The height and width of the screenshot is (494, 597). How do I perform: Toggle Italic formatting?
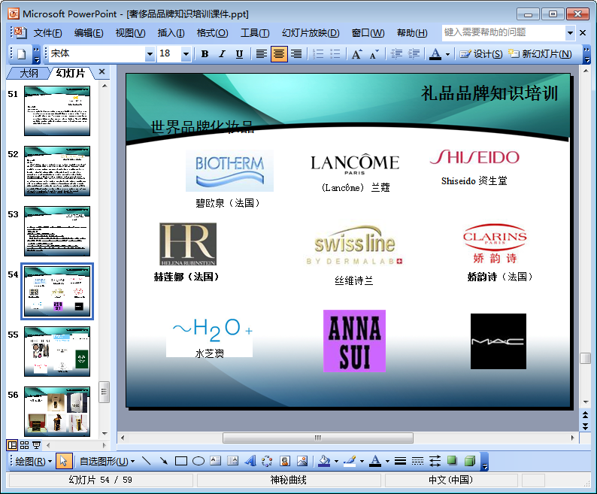(x=222, y=54)
